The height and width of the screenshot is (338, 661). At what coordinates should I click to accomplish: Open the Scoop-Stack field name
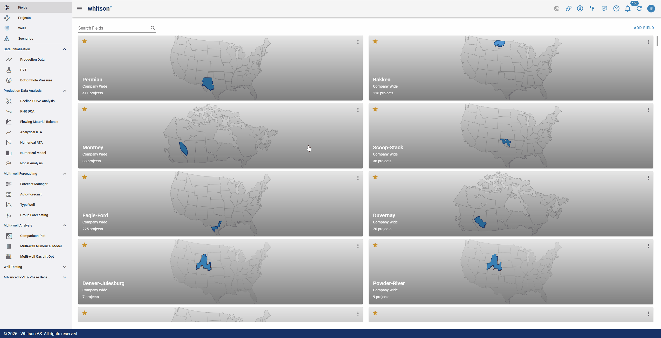coord(388,147)
